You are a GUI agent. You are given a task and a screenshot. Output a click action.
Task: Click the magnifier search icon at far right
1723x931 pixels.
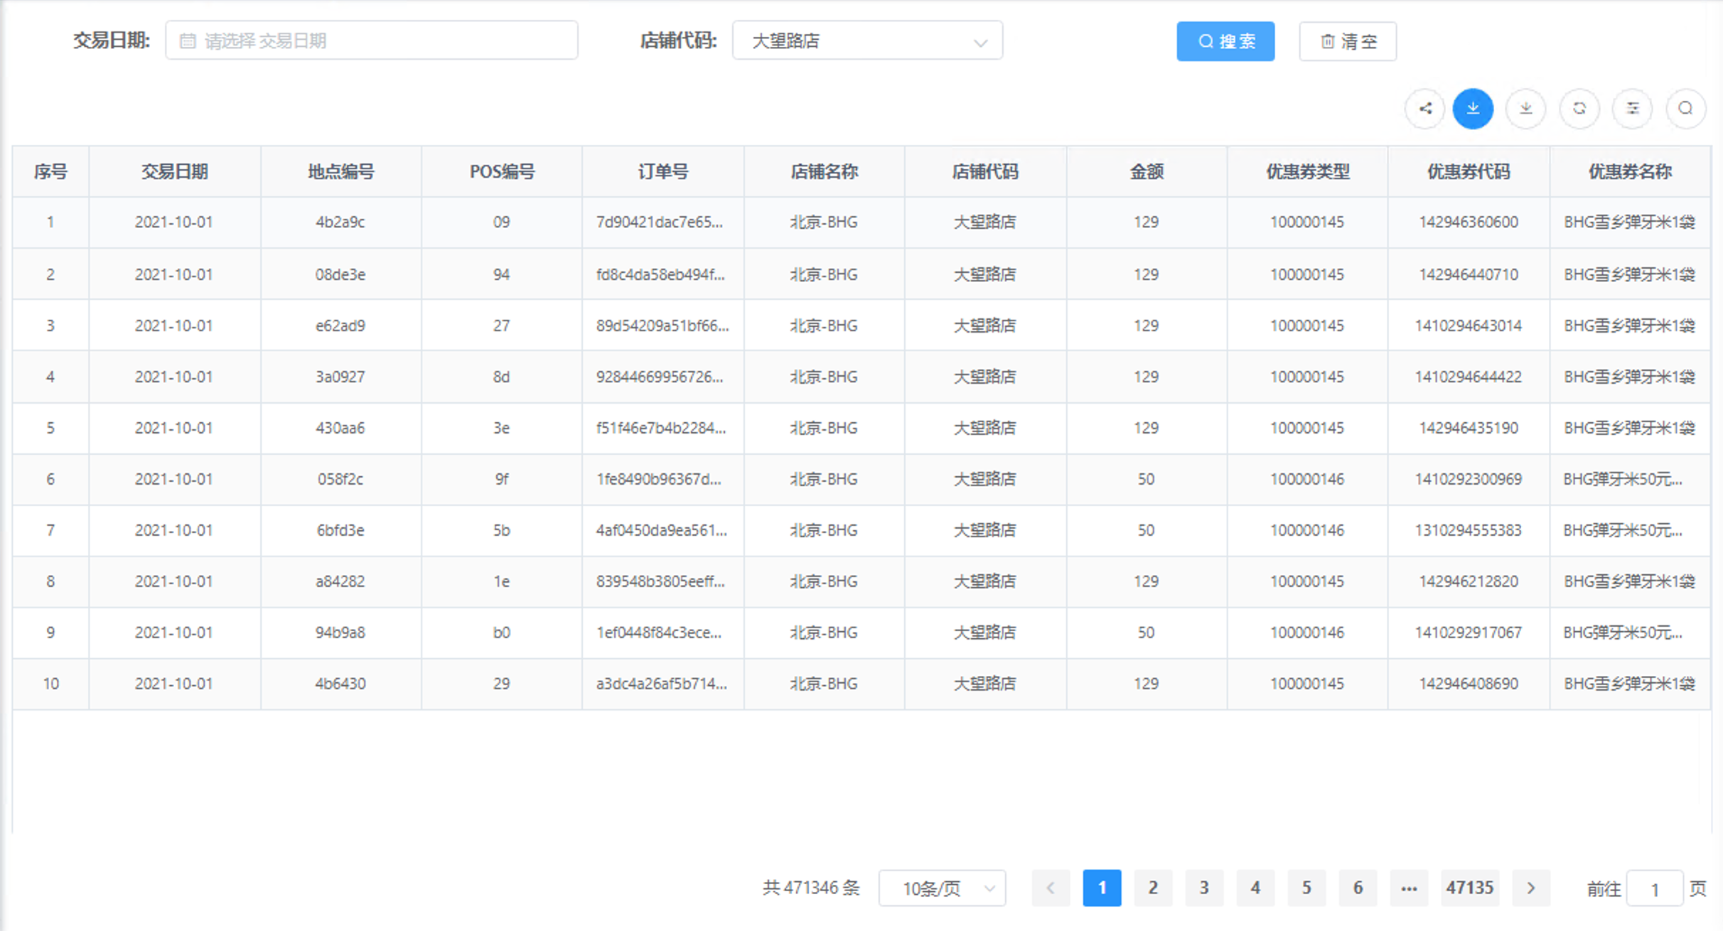(1685, 108)
